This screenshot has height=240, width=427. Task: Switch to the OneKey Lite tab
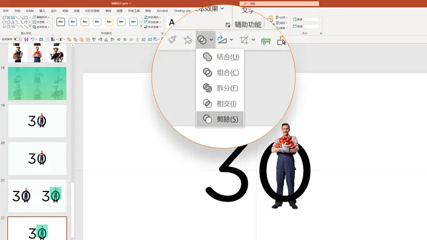tap(182, 11)
